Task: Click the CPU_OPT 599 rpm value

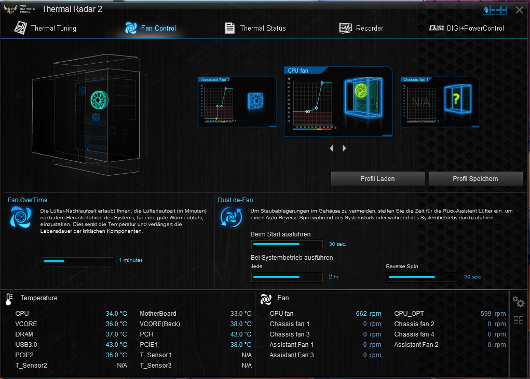Action: 493,314
